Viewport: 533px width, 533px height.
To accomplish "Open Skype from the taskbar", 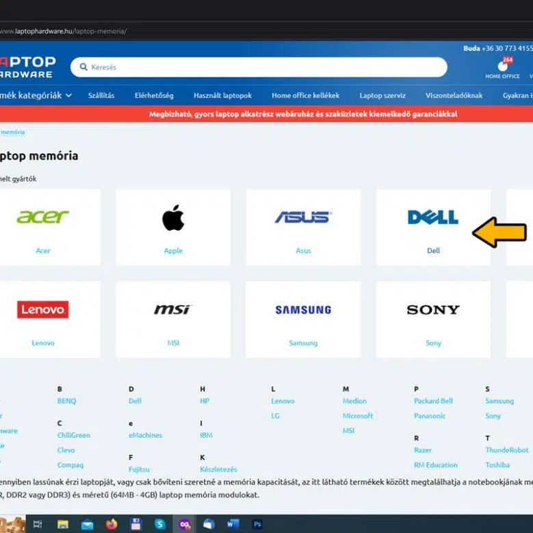I will click(x=160, y=525).
